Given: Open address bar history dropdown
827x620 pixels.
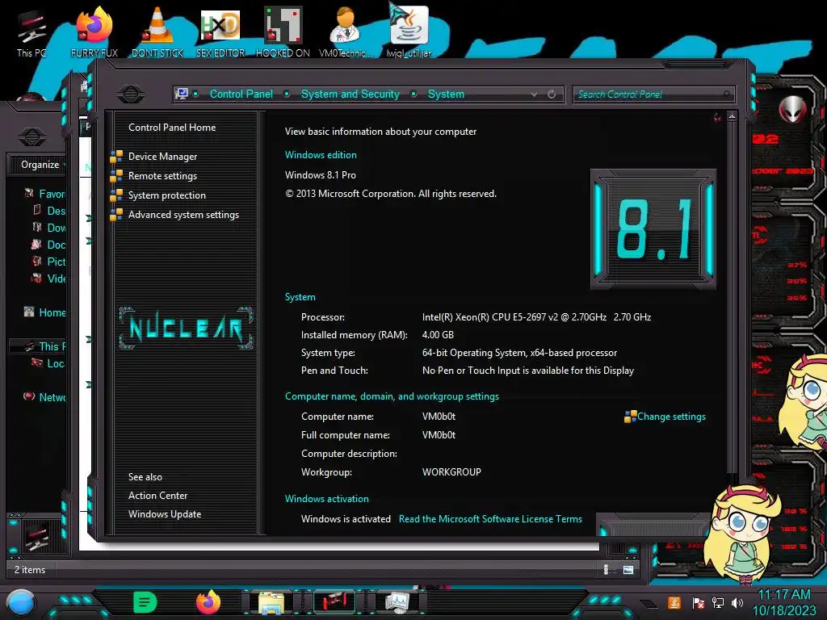Looking at the screenshot, I should click(535, 94).
